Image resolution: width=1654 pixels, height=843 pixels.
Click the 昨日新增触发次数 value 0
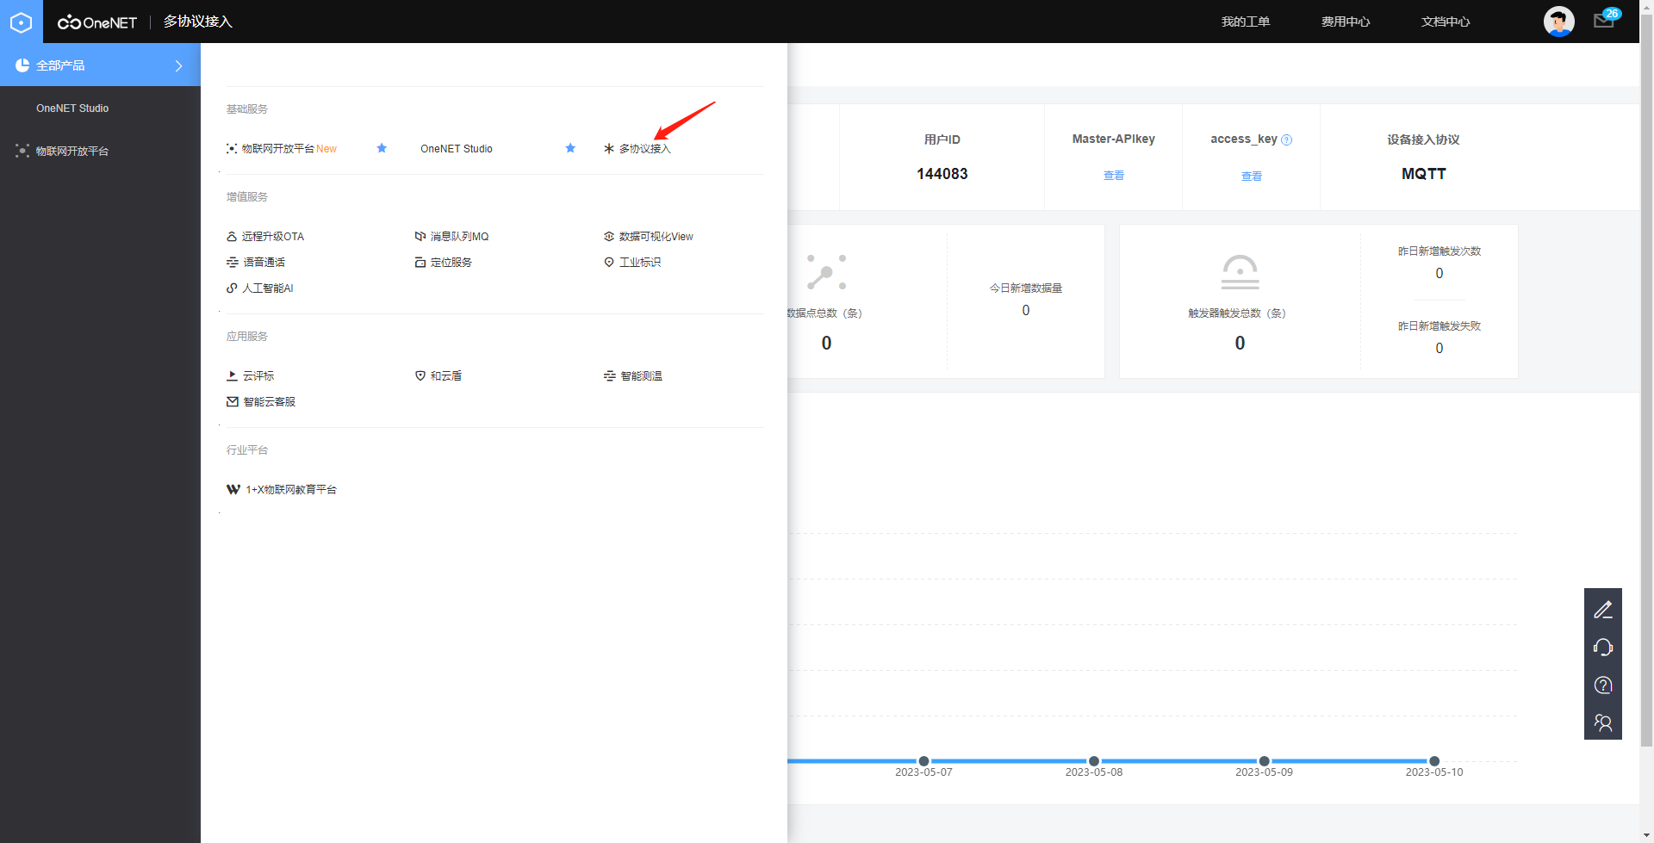coord(1439,274)
